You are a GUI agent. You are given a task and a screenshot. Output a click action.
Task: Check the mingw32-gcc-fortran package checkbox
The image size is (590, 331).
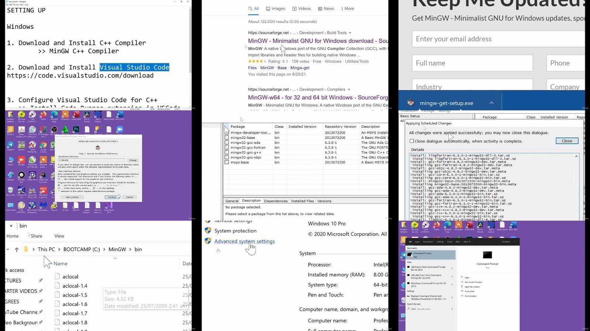click(x=227, y=147)
